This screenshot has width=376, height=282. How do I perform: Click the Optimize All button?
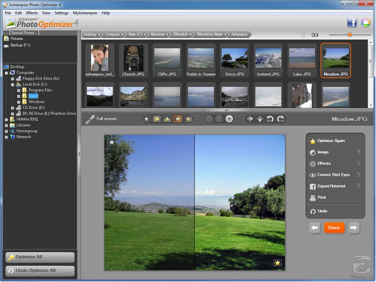[x=40, y=257]
